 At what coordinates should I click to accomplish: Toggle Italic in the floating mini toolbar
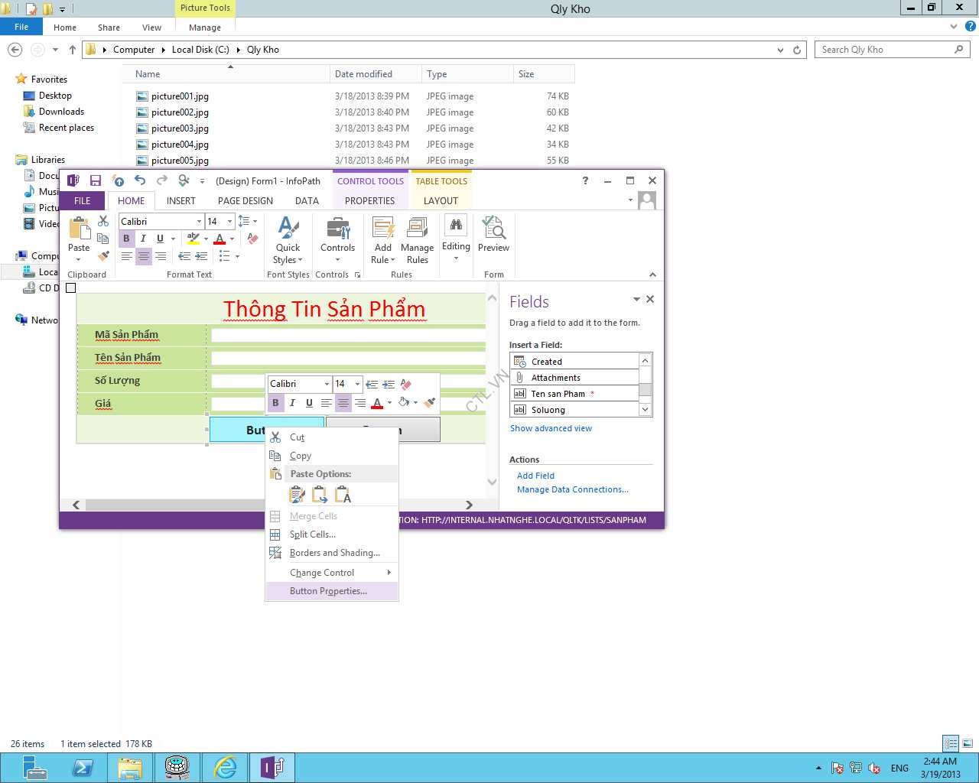pyautogui.click(x=292, y=403)
